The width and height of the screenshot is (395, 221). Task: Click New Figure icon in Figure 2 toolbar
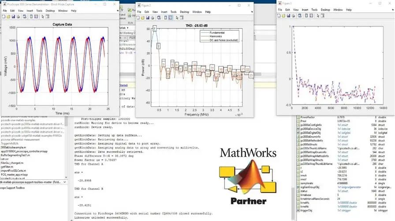138,18
